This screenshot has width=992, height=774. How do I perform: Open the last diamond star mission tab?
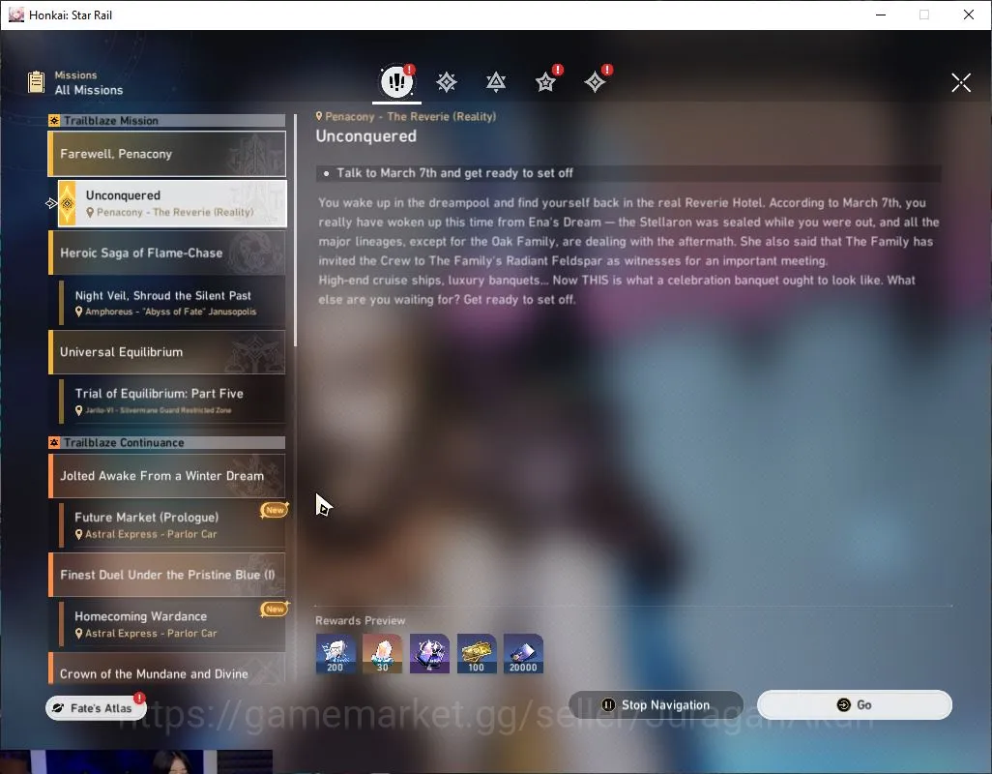click(x=595, y=81)
